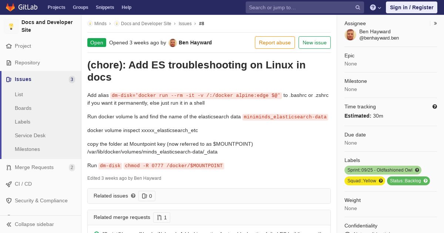Collapse the right sidebar with double chevron
The width and height of the screenshot is (444, 233).
435,23
